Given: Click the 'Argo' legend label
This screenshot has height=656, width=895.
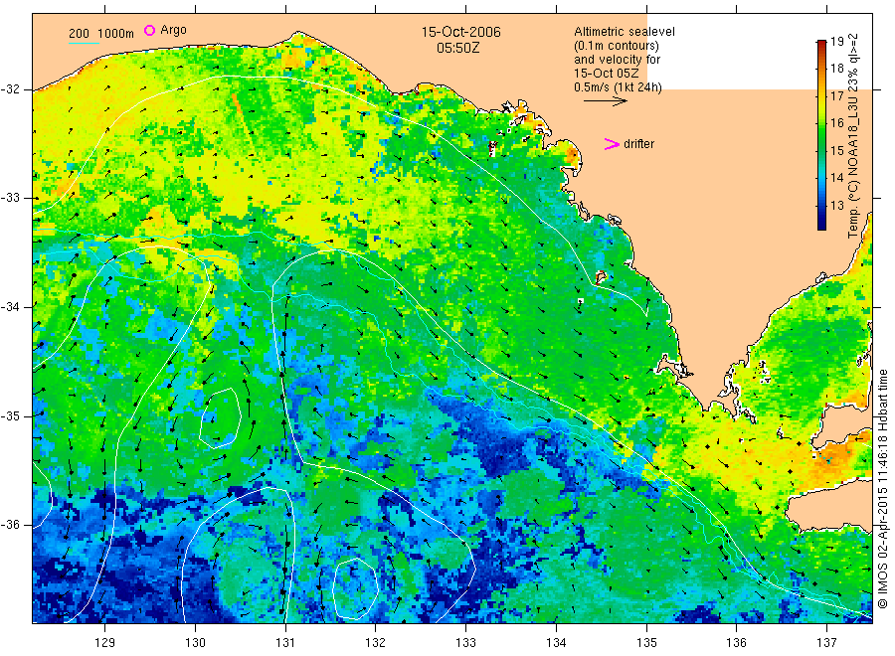Looking at the screenshot, I should click(x=173, y=30).
